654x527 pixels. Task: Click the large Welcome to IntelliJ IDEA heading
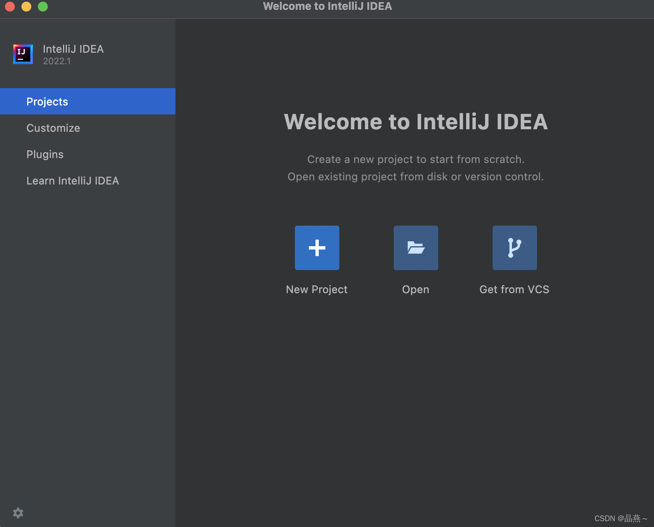416,122
